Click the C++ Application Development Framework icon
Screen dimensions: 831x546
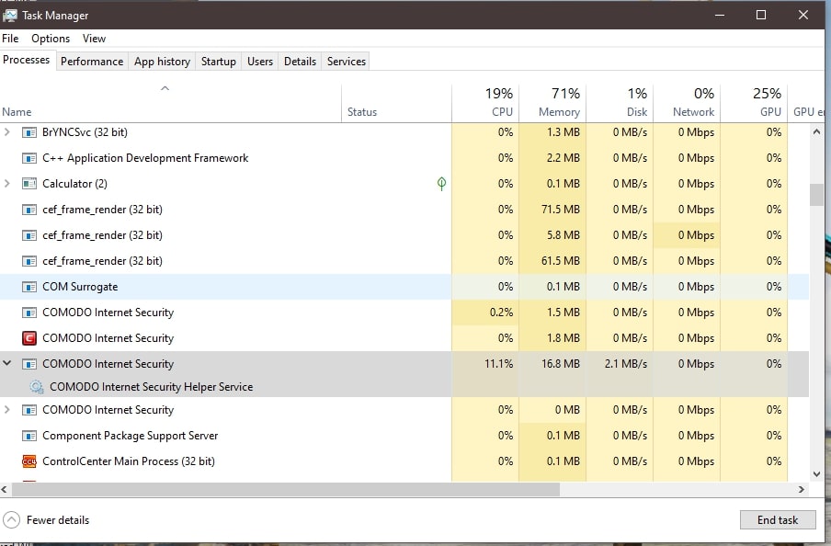tap(29, 158)
